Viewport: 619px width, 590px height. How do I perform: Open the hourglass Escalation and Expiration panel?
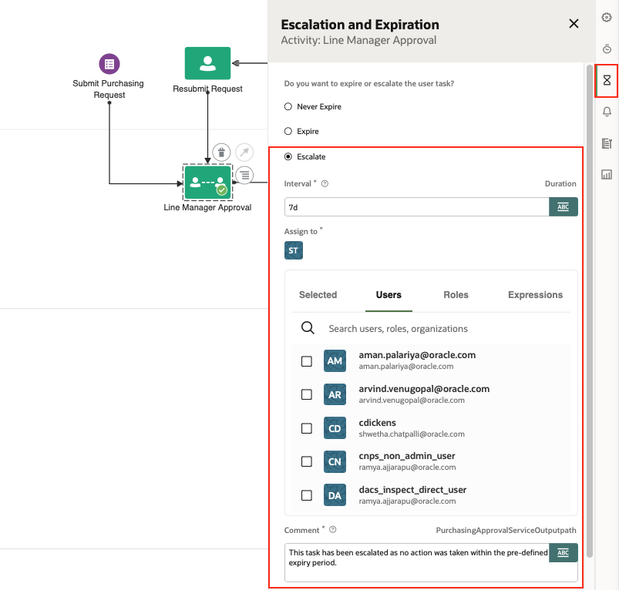607,80
